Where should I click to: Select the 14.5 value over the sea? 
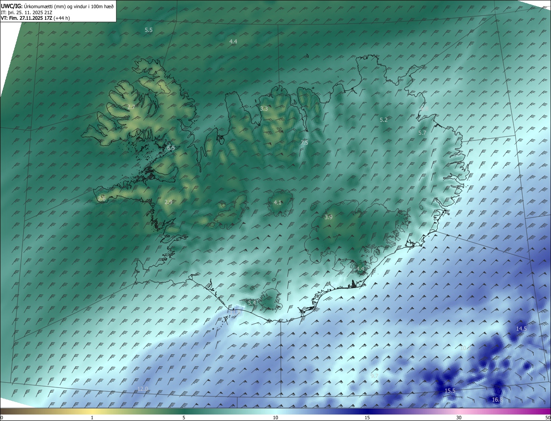click(x=521, y=328)
